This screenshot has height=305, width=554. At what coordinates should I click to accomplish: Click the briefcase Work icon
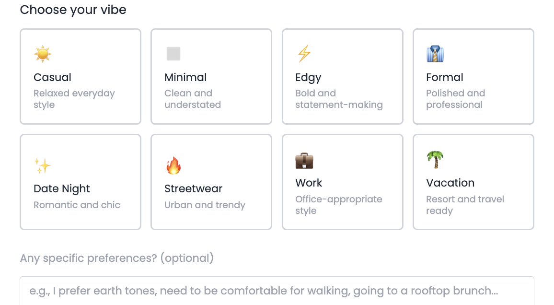pyautogui.click(x=304, y=160)
